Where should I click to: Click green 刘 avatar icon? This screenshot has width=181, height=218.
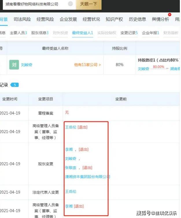(x=14, y=65)
